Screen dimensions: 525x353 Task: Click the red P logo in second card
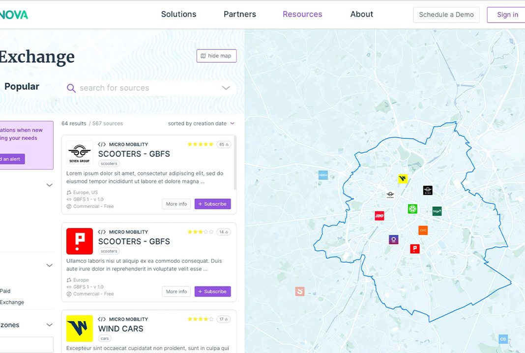coord(79,241)
